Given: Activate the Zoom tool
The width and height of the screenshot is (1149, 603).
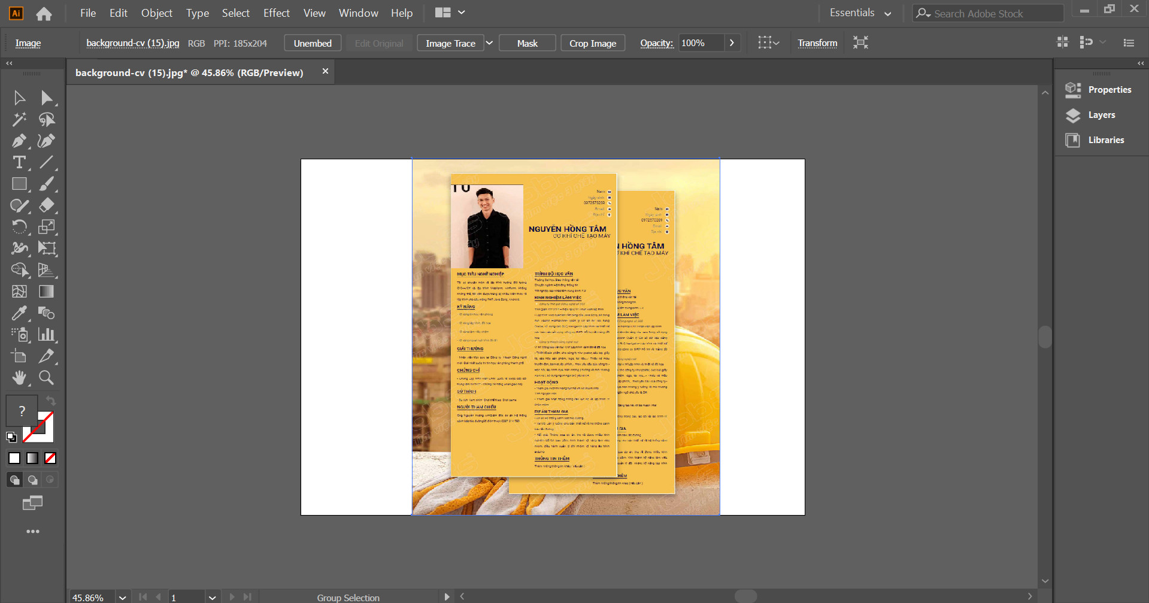Looking at the screenshot, I should (x=46, y=378).
